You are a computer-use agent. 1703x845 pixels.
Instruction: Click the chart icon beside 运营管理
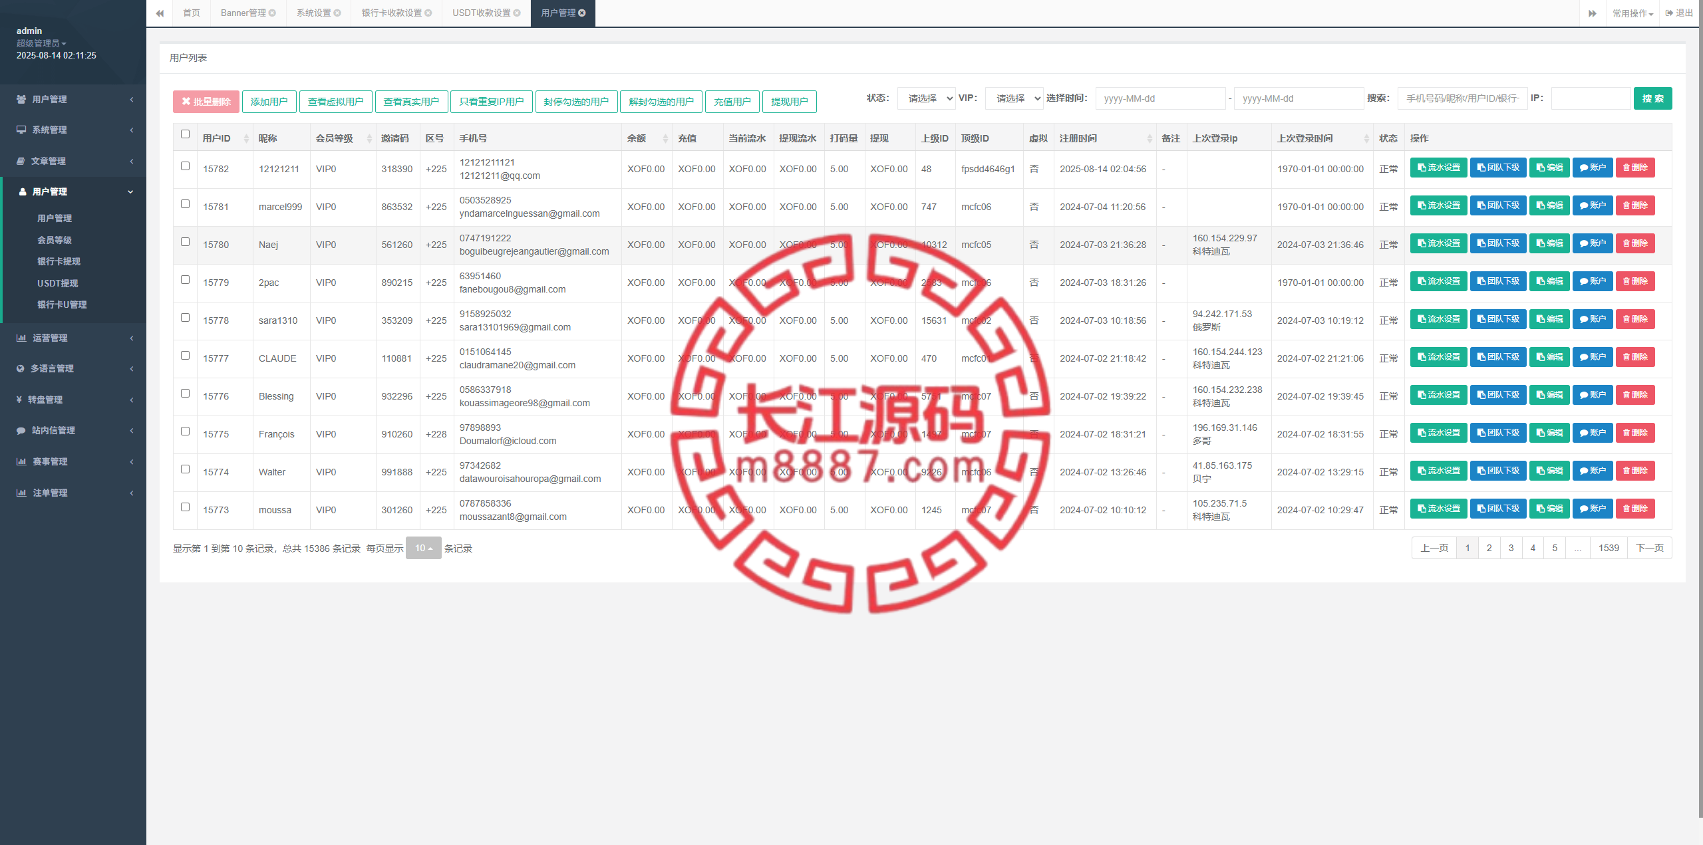point(21,338)
